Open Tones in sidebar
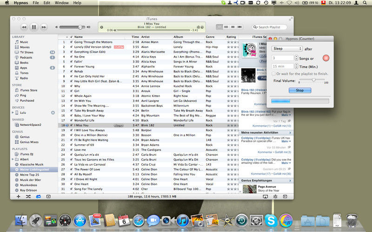 [24, 73]
